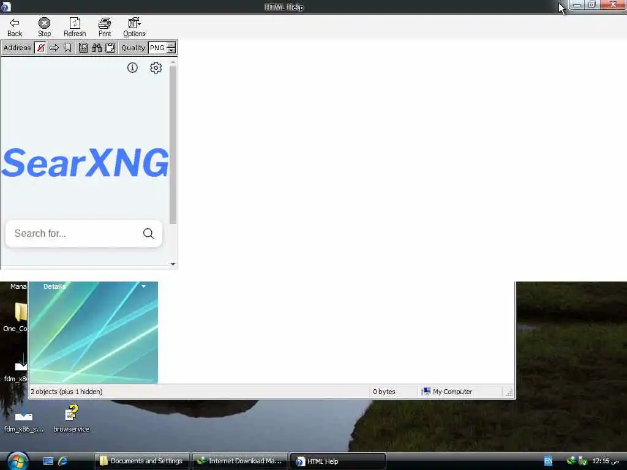Click the My Computer icon in the status bar

426,391
